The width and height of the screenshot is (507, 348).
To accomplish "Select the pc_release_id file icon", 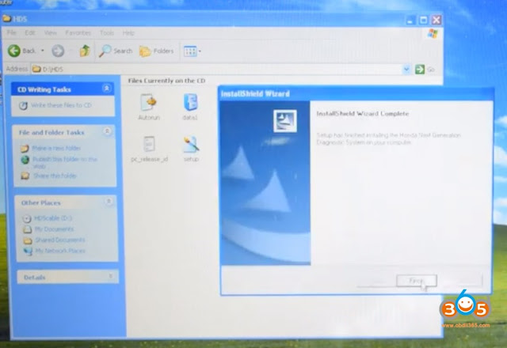I will (149, 144).
